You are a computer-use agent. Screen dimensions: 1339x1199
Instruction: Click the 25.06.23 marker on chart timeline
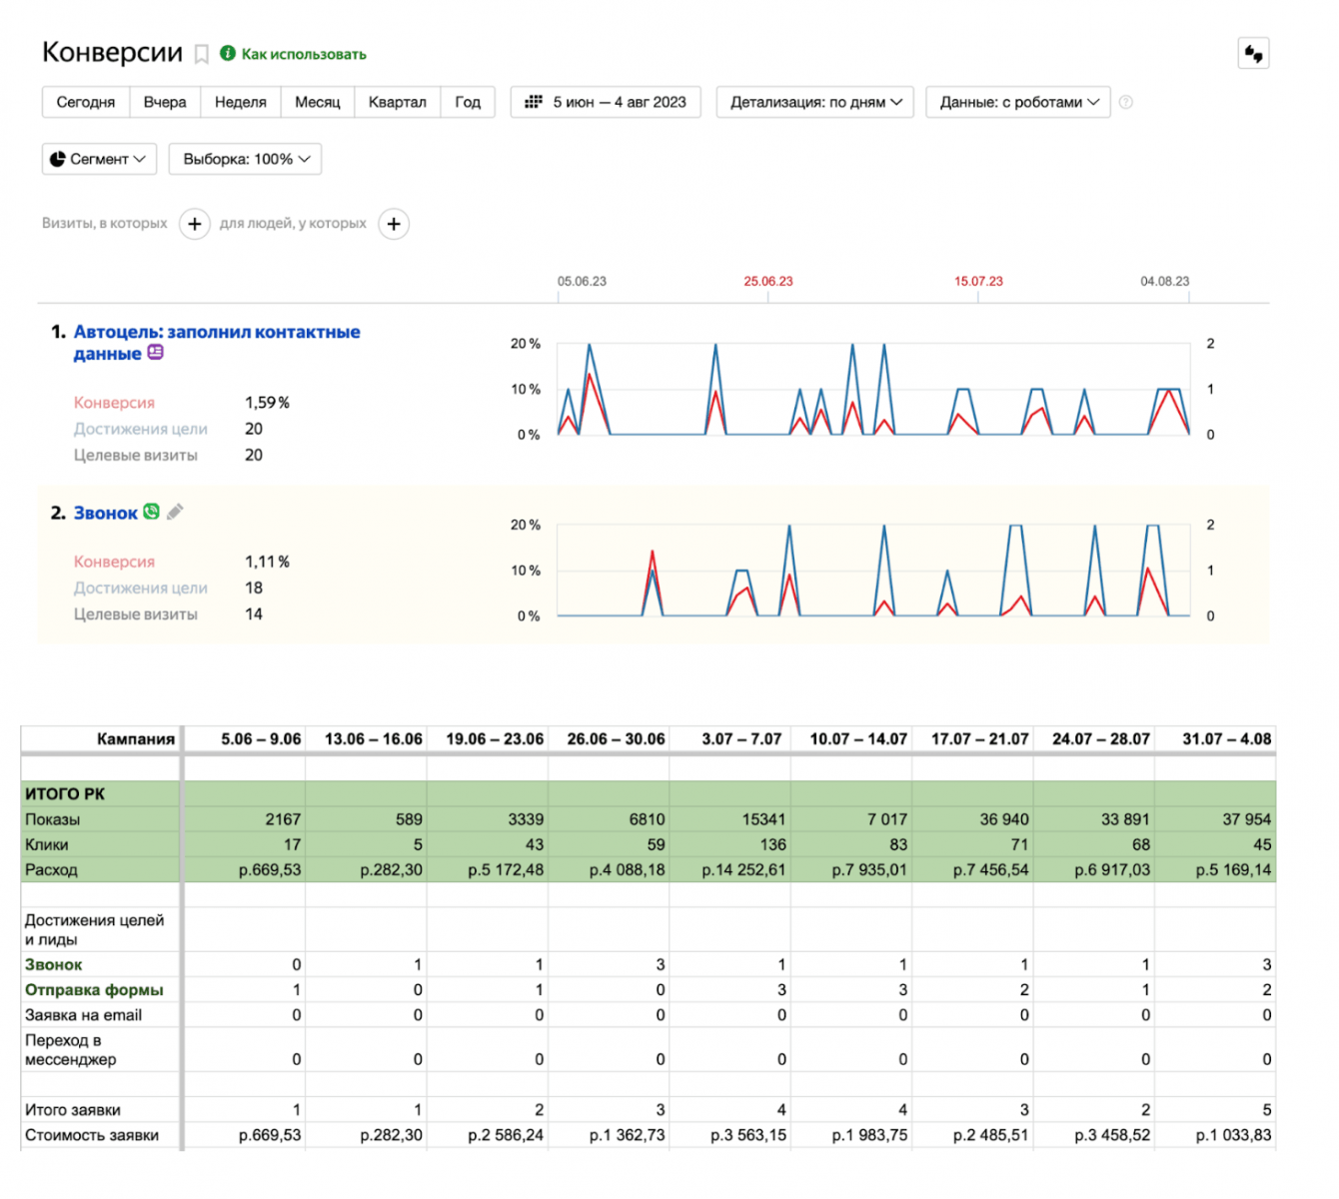click(767, 282)
